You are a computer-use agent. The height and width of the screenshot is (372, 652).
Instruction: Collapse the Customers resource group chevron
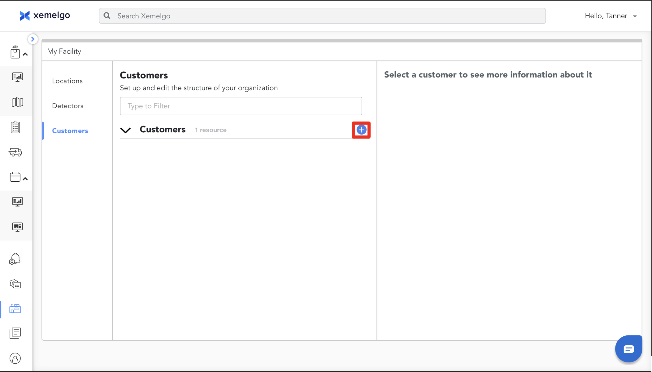pos(126,130)
